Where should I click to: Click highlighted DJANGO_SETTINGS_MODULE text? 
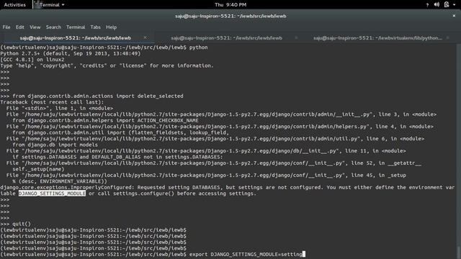[x=52, y=194]
